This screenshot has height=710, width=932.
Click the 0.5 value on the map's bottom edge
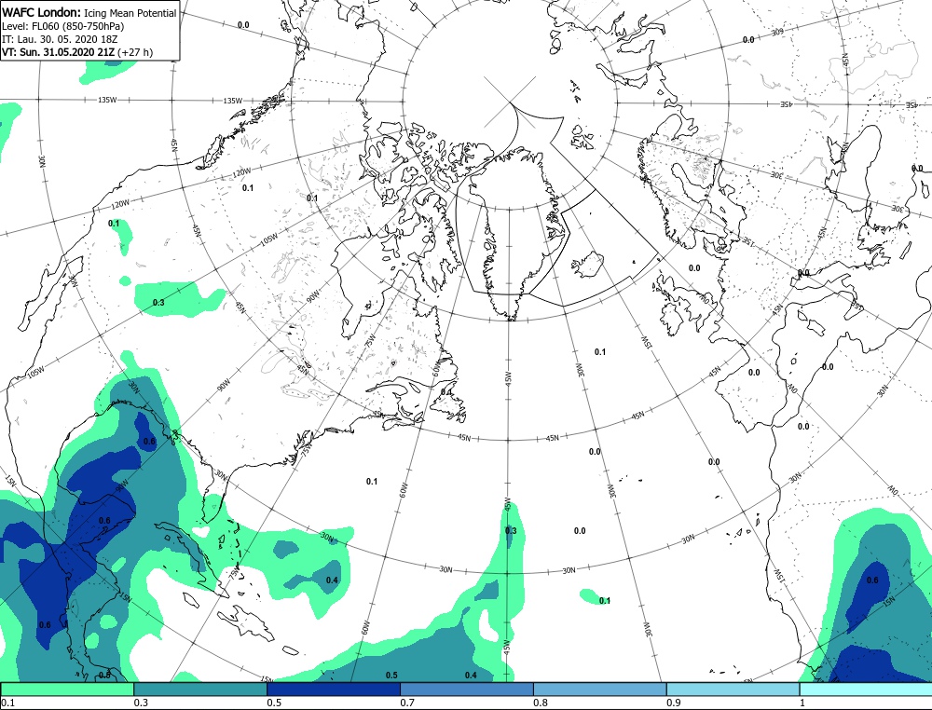pos(391,675)
